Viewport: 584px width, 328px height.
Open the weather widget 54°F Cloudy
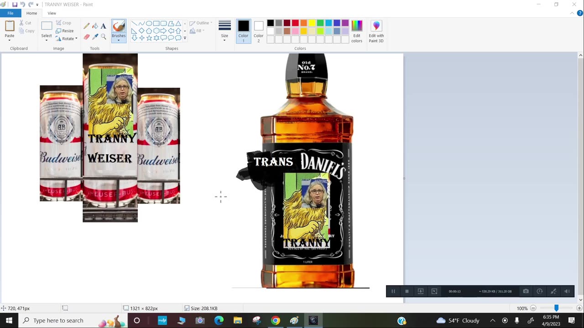coord(458,321)
